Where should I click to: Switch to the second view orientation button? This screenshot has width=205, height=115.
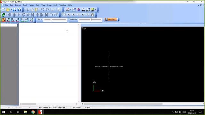[8, 20]
